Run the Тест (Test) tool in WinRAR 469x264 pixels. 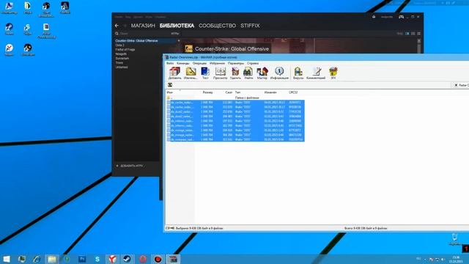(205, 73)
